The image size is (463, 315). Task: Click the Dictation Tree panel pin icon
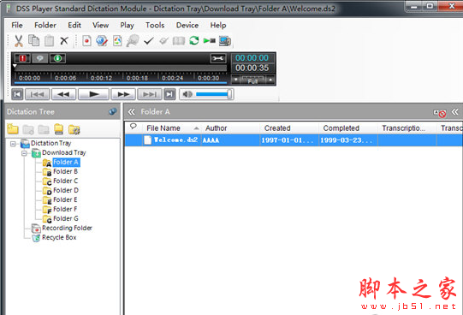tap(112, 111)
